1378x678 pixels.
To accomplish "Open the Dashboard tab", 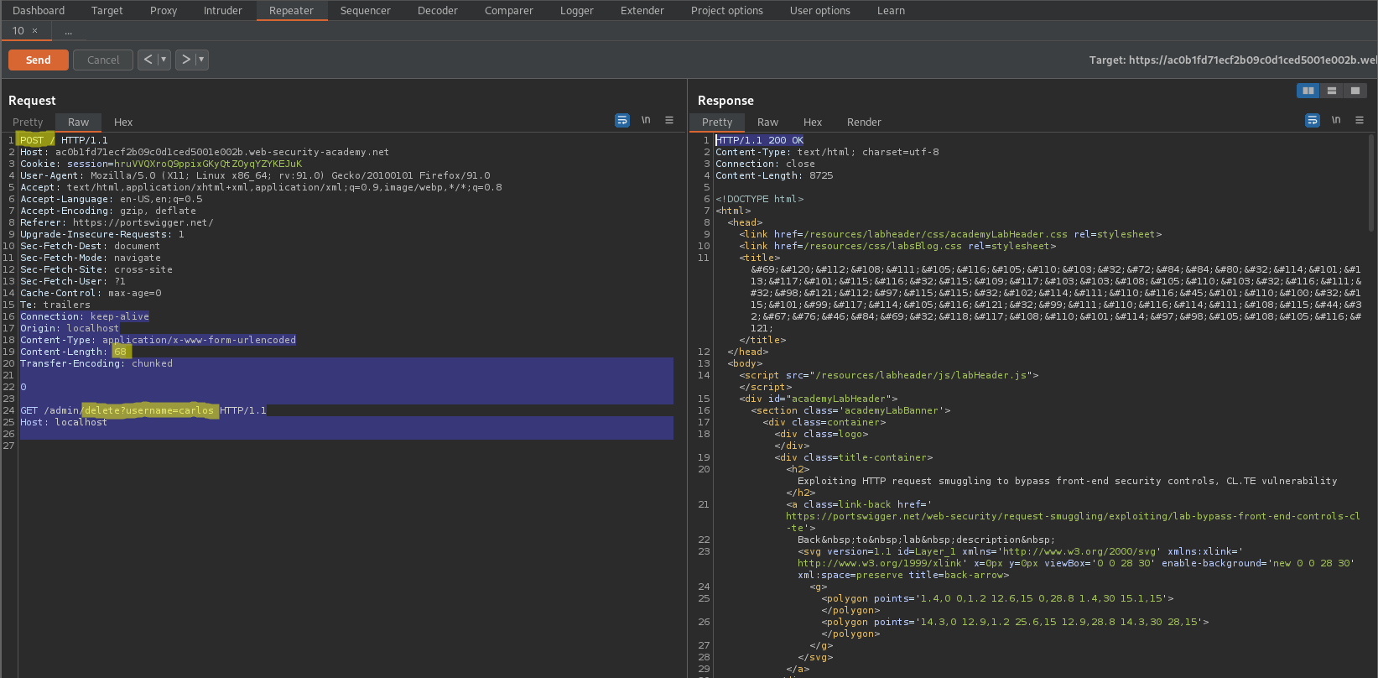I will pyautogui.click(x=39, y=10).
